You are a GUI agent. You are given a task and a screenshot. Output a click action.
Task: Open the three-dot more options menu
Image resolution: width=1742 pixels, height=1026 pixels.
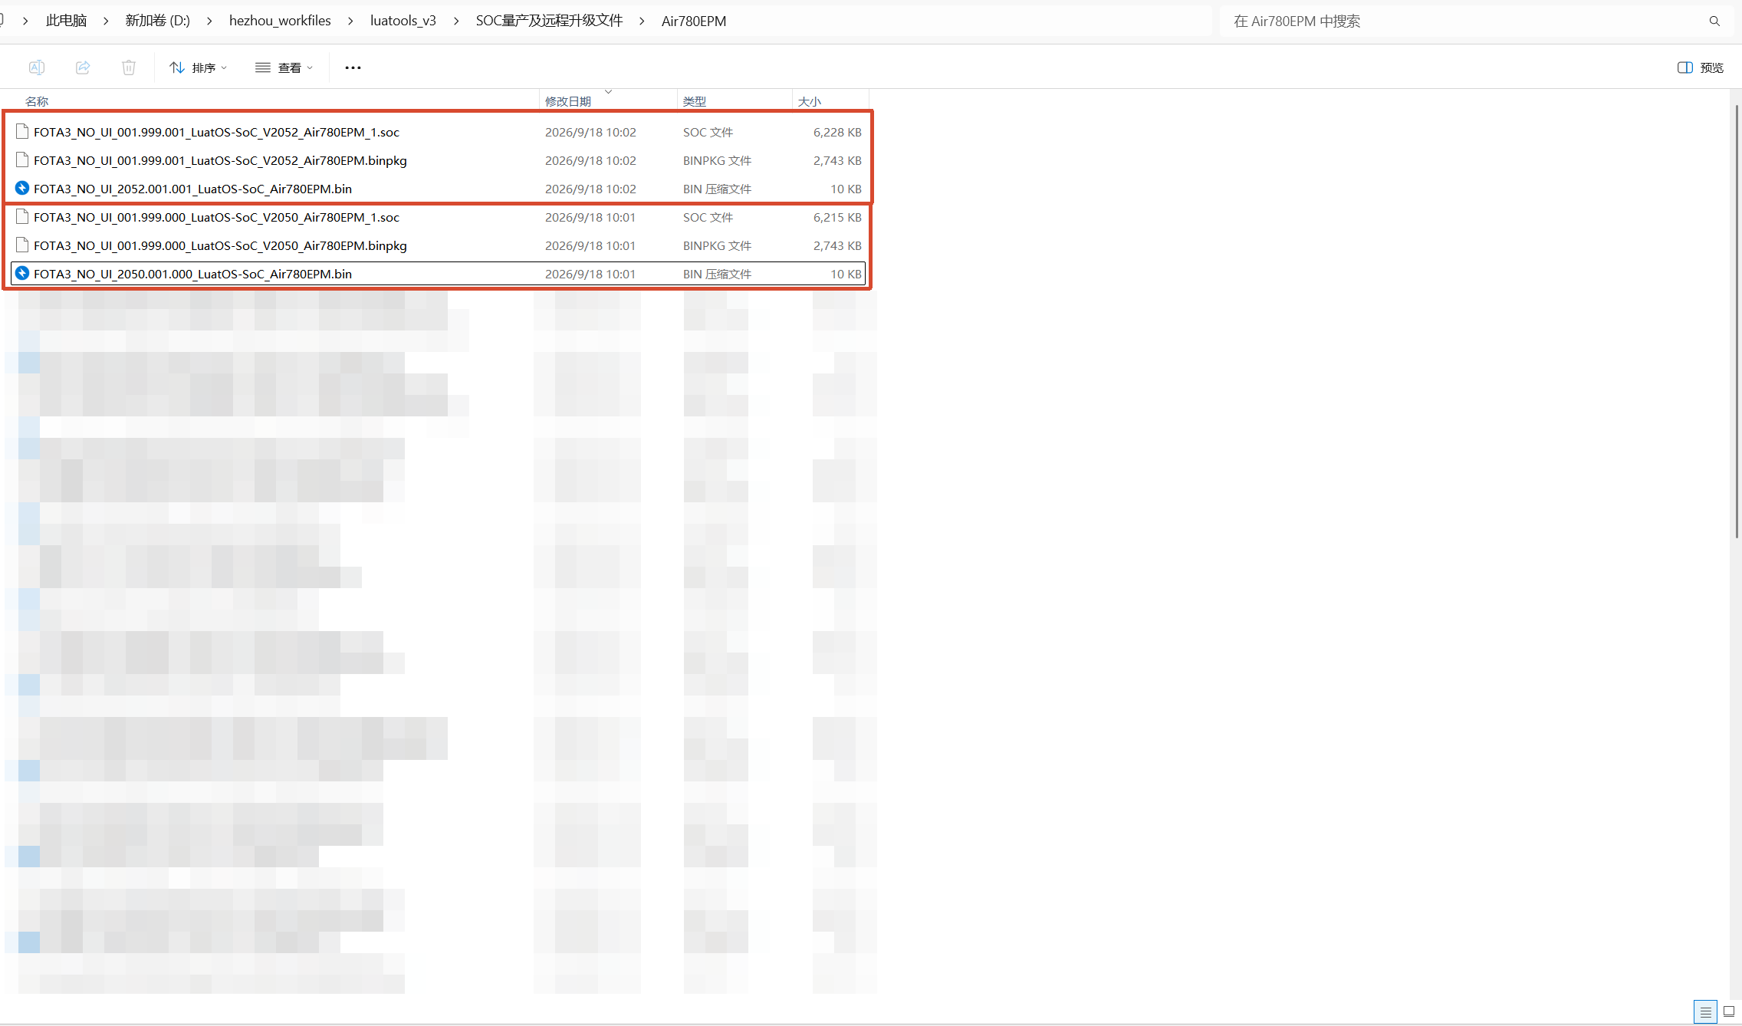click(353, 67)
